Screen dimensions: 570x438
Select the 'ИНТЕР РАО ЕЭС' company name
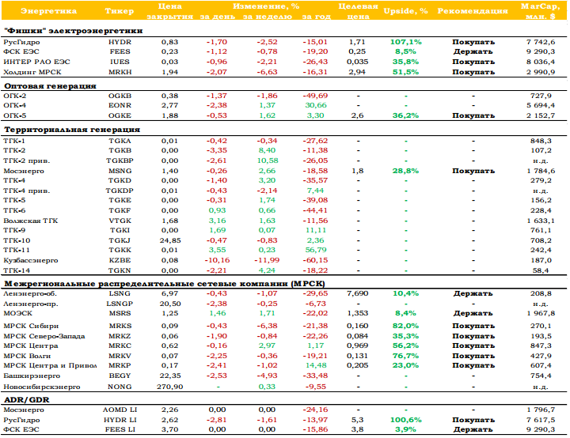pos(36,62)
